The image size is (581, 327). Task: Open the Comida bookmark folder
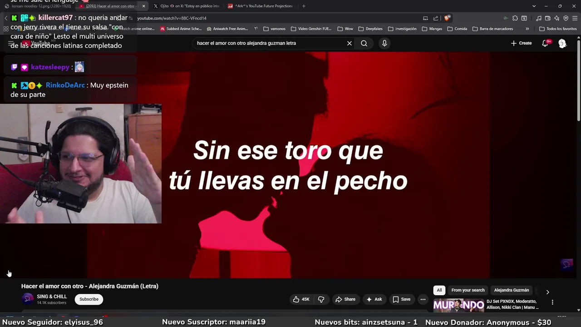point(457,29)
